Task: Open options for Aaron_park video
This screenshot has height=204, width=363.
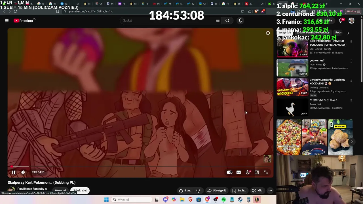Action: [x=351, y=101]
